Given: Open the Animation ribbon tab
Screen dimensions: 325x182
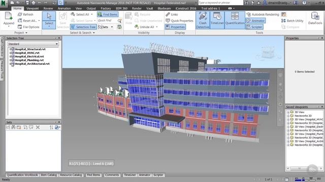Looking at the screenshot, I should 64,9.
